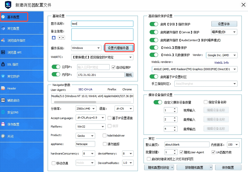Uncheck UA匹配内核 checkbox
This screenshot has width=248, height=172.
click(213, 152)
